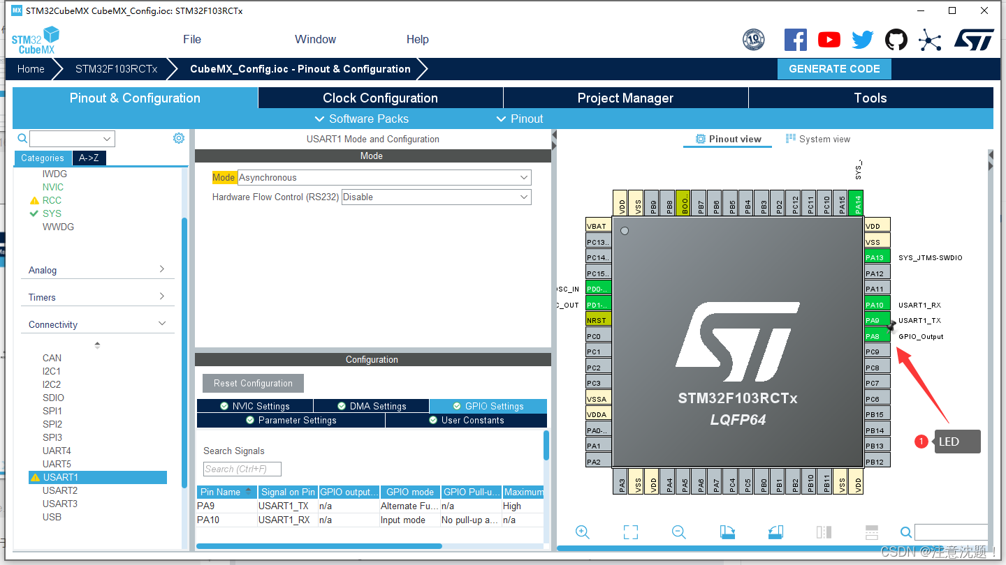Click the category search magnifier icon

coord(22,138)
